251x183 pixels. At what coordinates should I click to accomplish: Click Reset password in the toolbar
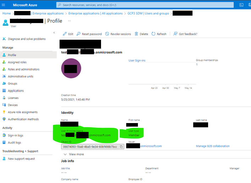pos(89,34)
